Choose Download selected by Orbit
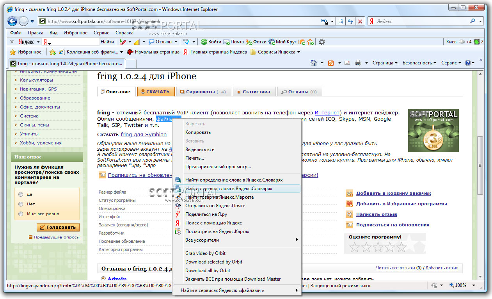 [x=237, y=262]
